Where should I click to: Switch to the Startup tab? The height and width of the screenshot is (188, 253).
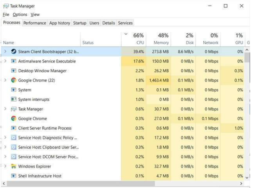[80, 23]
